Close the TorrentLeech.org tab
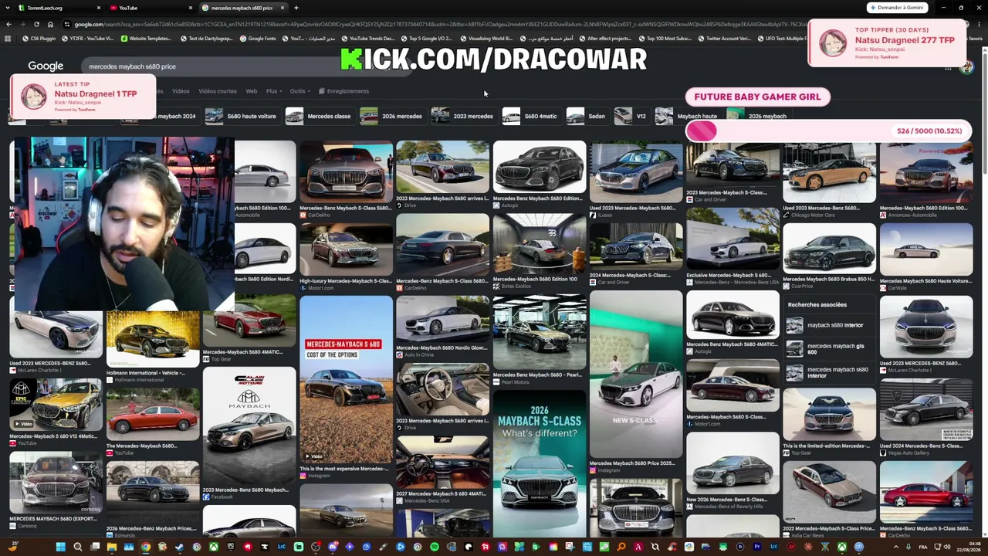Viewport: 988px width, 556px height. coord(98,8)
